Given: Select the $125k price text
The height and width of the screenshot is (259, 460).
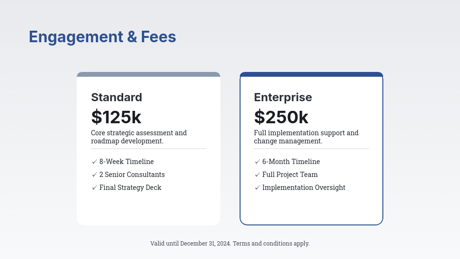Looking at the screenshot, I should (x=116, y=118).
